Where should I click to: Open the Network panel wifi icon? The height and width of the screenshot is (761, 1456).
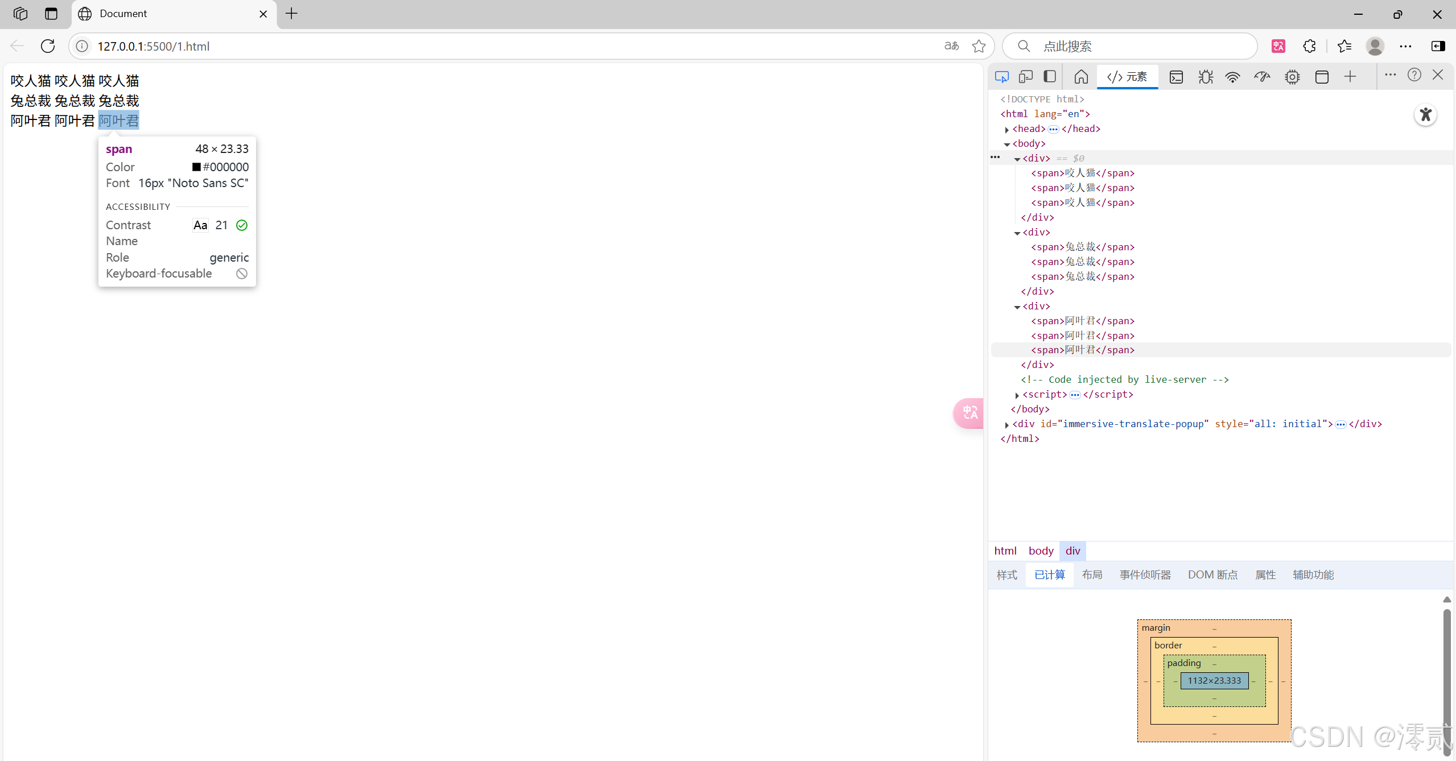click(1232, 77)
